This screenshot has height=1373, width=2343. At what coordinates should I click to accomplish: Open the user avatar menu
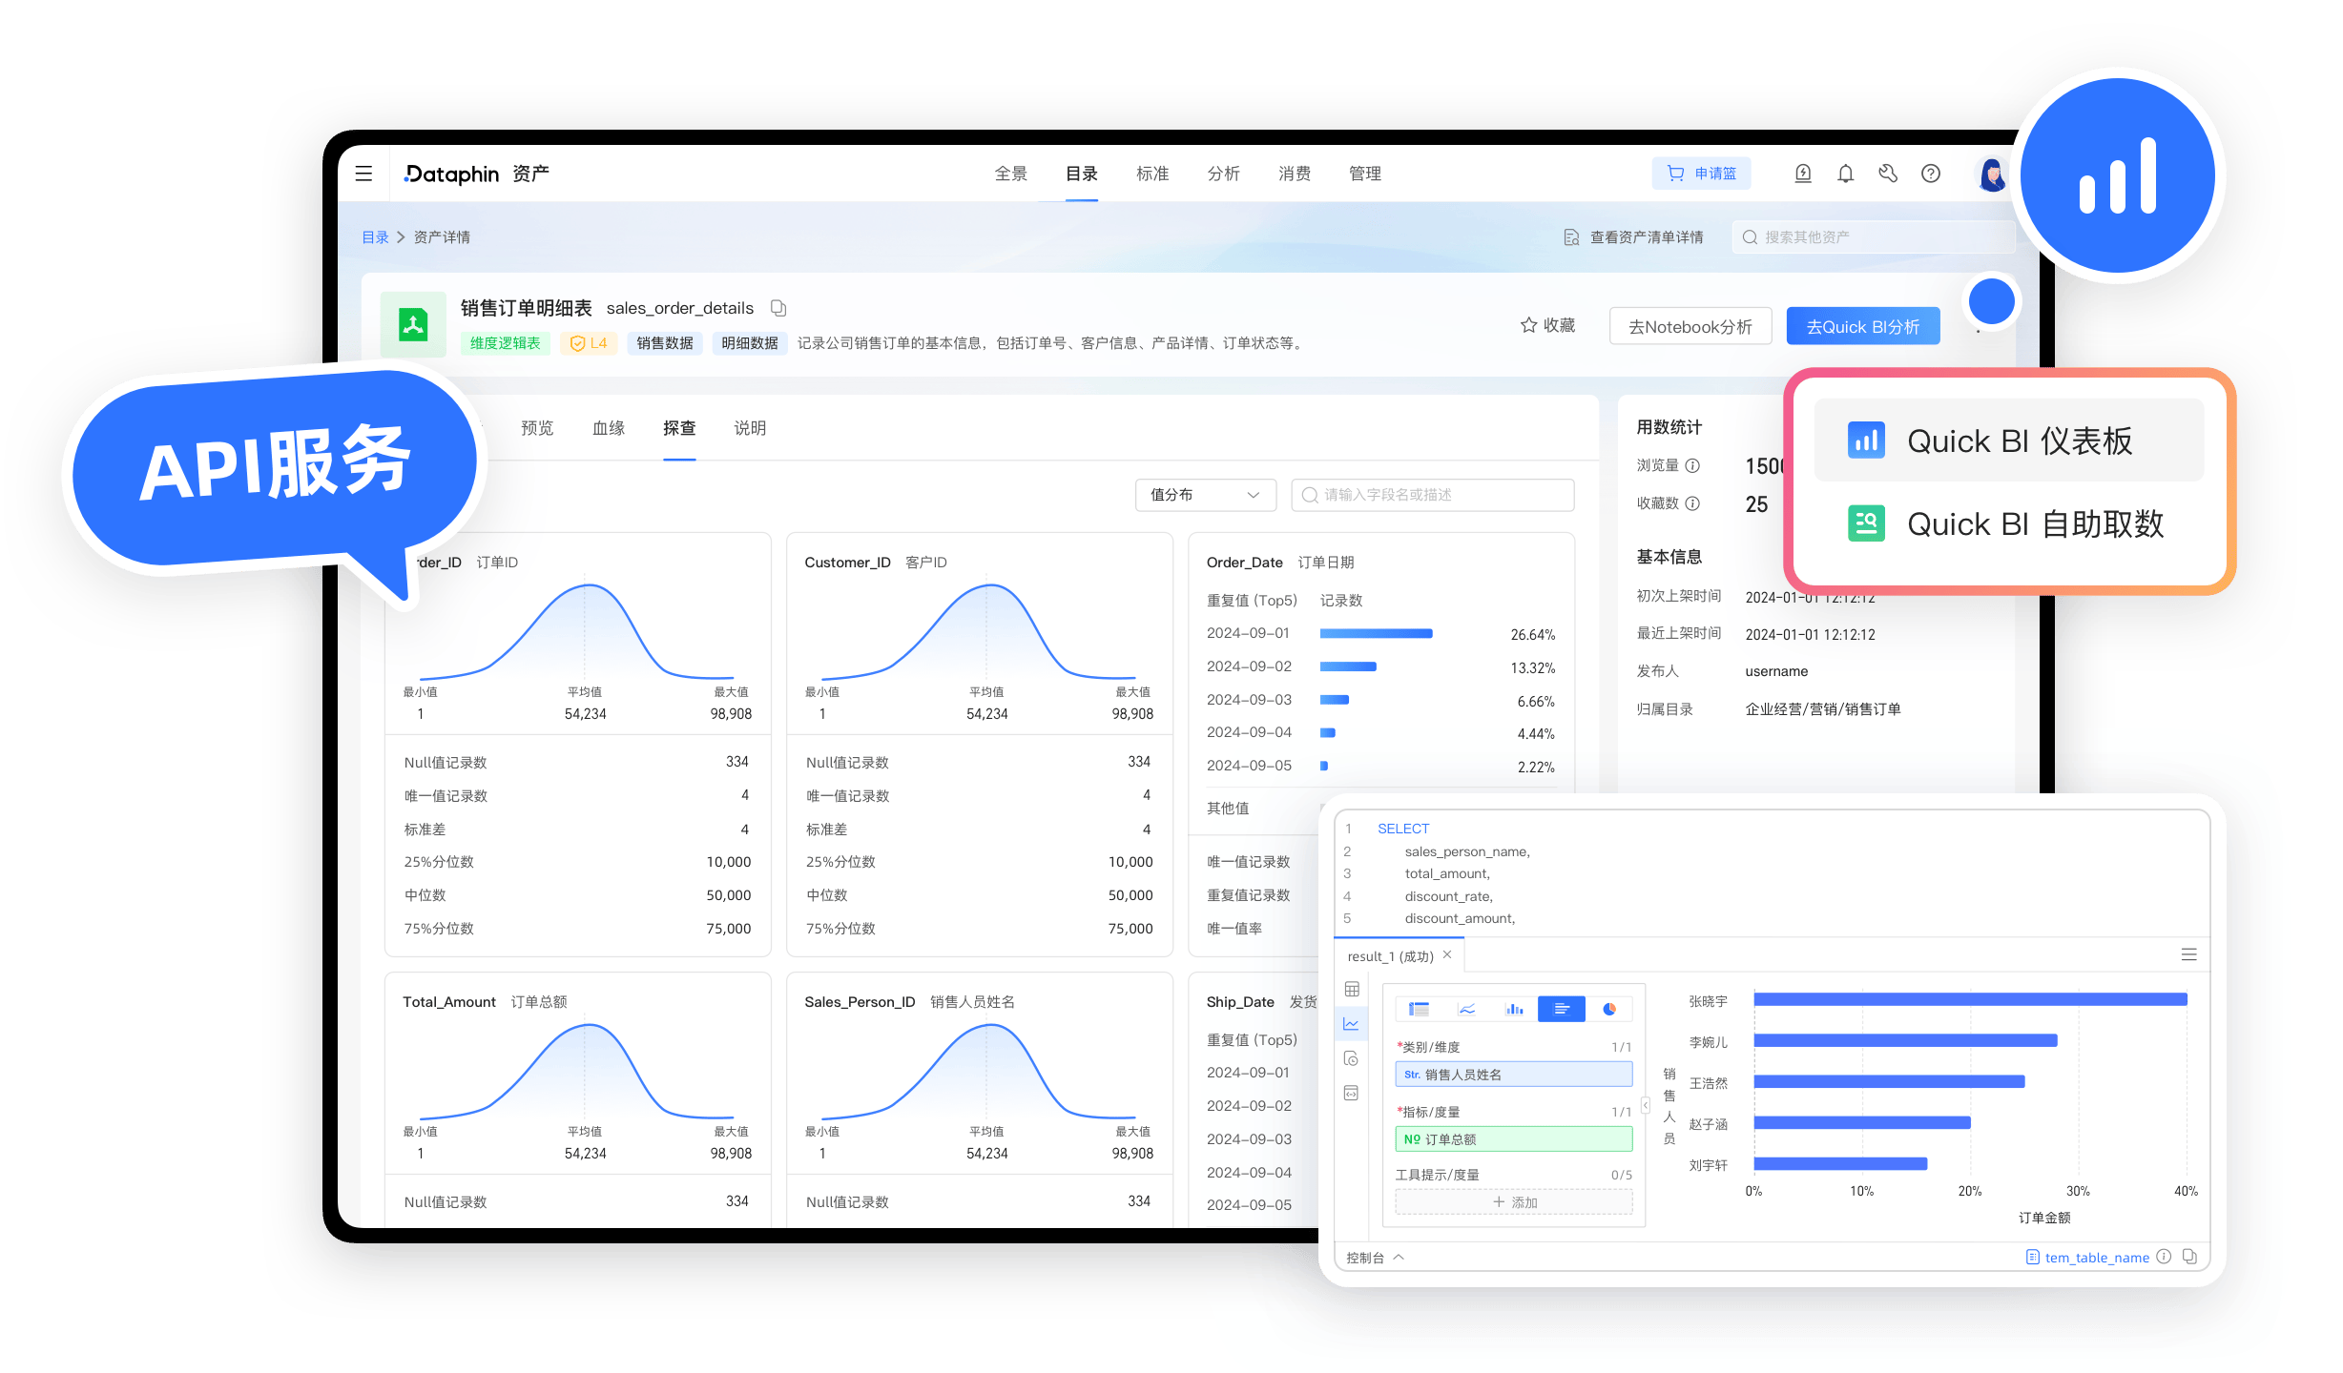click(1991, 174)
